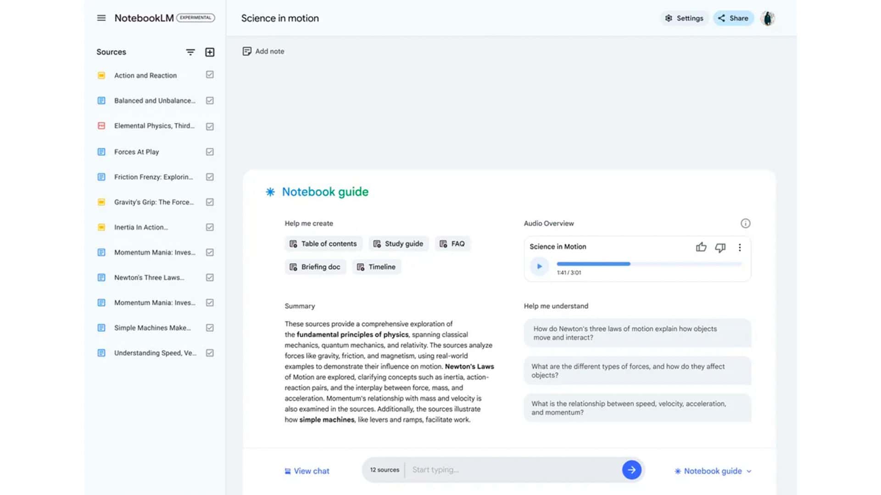Image resolution: width=881 pixels, height=495 pixels.
Task: Open the Table of contents creator
Action: [x=323, y=243]
